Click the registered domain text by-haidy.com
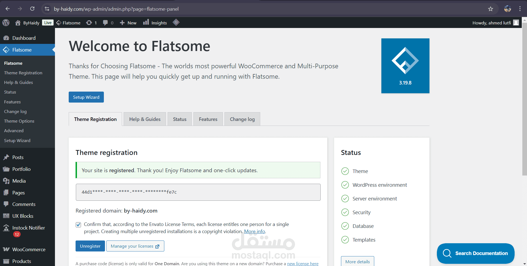Viewport: 527px width, 266px height. click(x=141, y=211)
